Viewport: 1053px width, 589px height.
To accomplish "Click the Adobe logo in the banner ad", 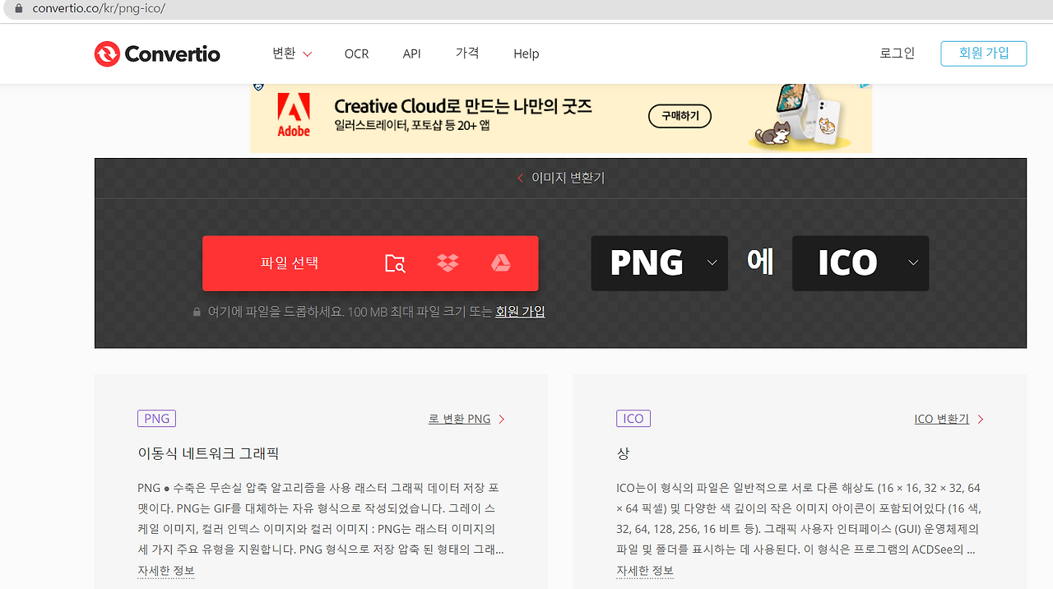I will (x=294, y=114).
